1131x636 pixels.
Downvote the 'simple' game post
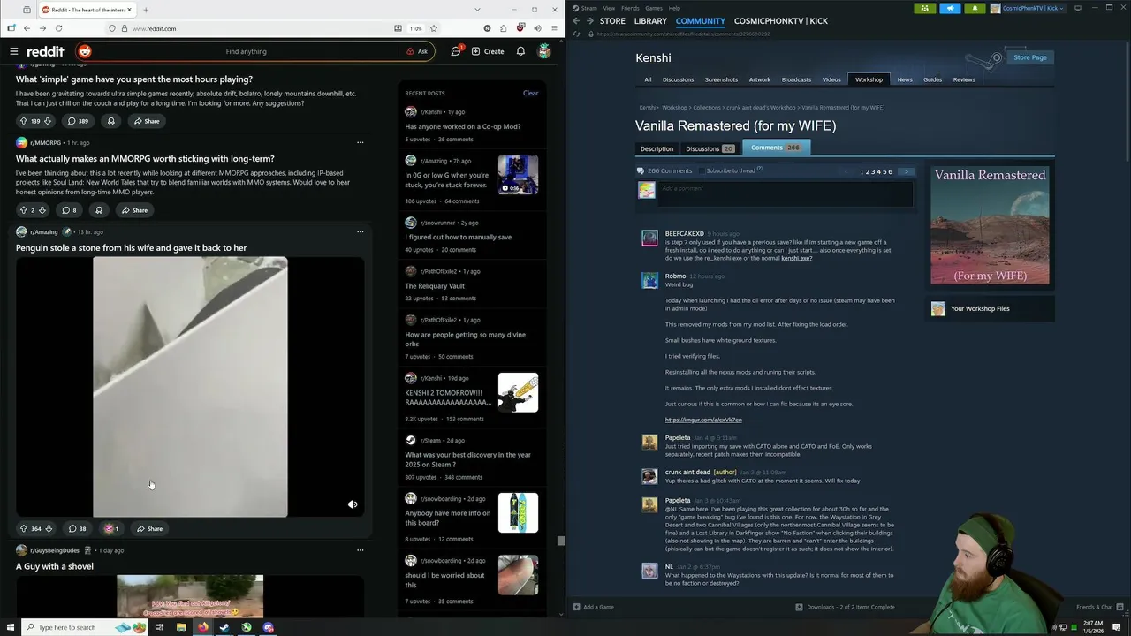click(x=48, y=121)
